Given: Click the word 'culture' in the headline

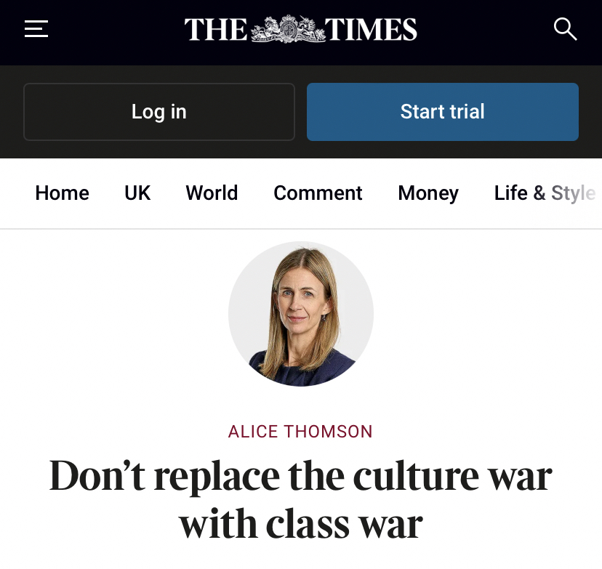Looking at the screenshot, I should tap(416, 476).
